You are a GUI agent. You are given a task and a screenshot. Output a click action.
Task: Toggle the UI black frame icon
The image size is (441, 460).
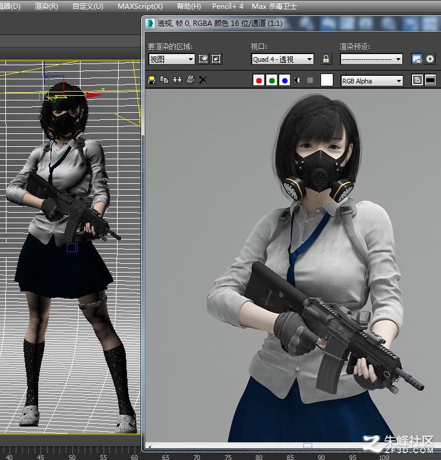(430, 80)
